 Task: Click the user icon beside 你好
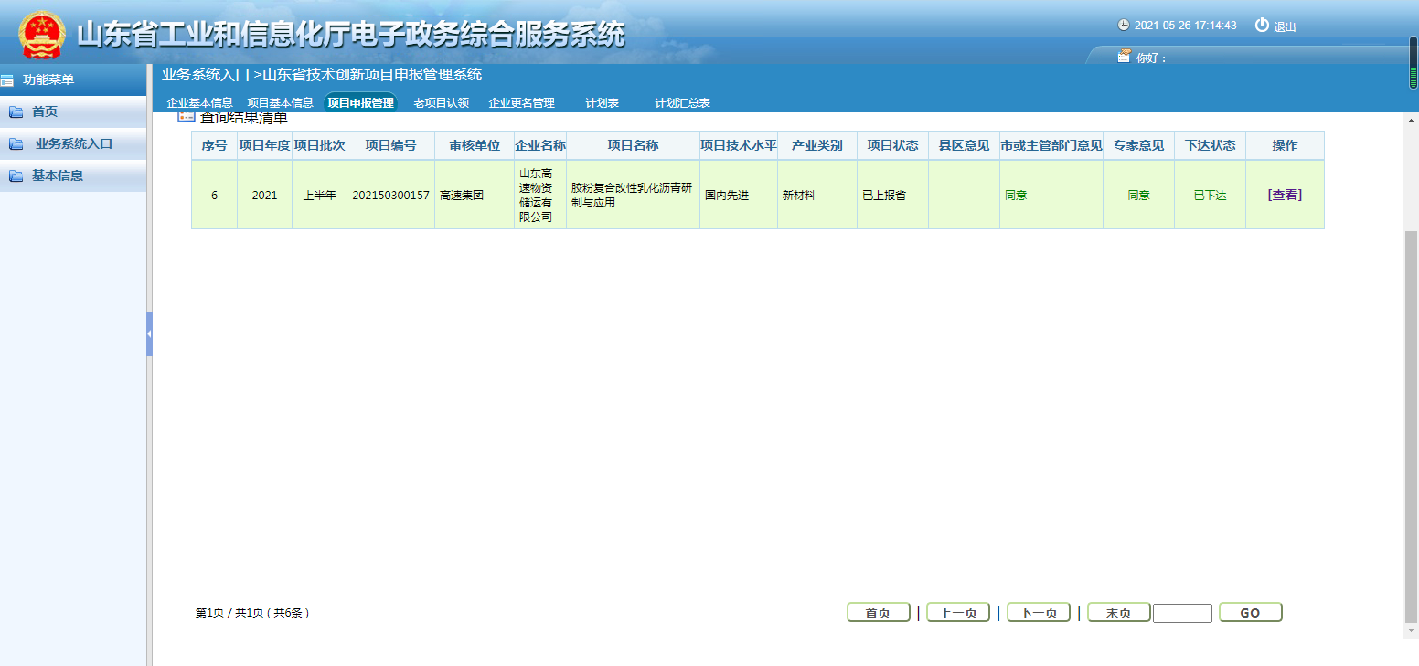[x=1124, y=57]
